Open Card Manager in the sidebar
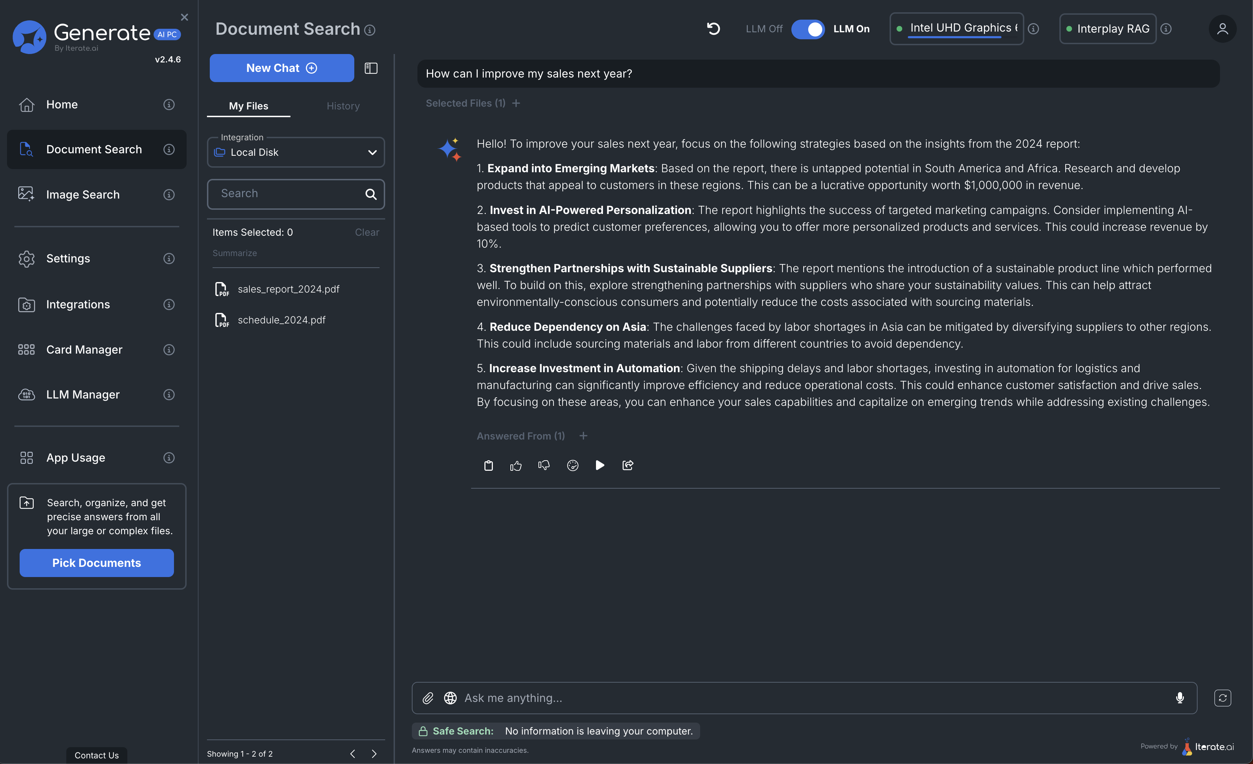This screenshot has width=1253, height=764. point(96,349)
